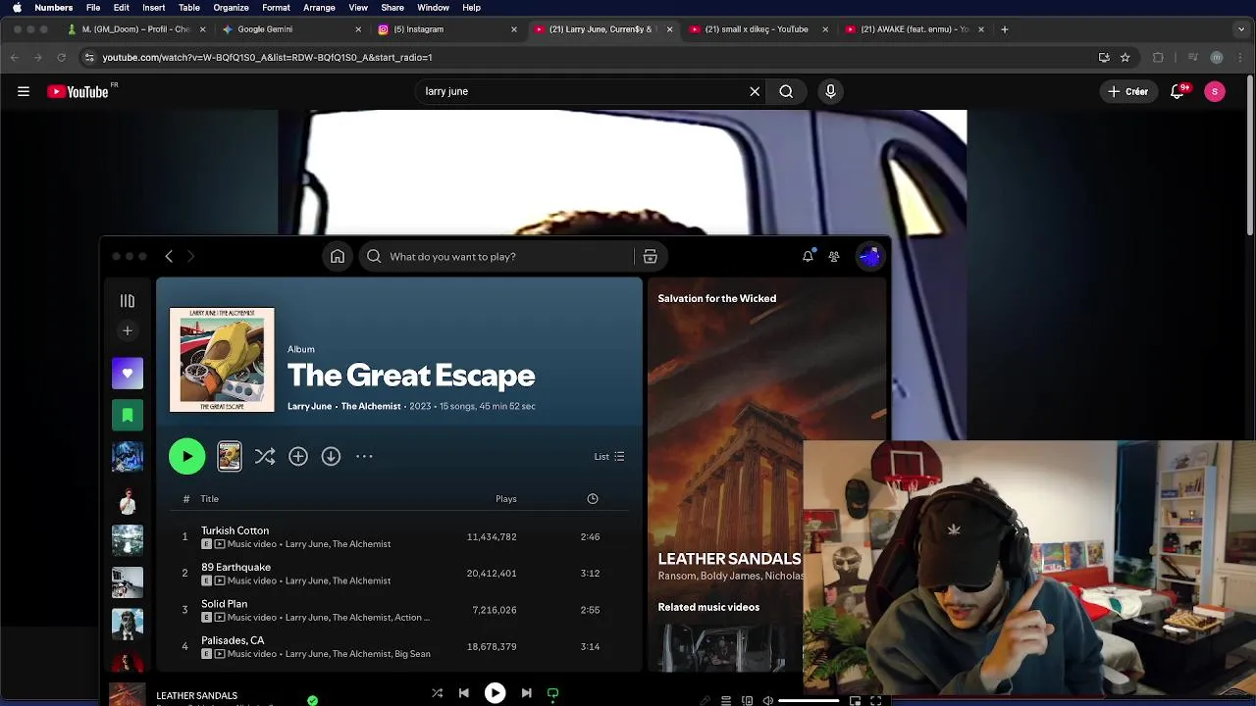Toggle repeat in Spotify bottom player bar

click(552, 693)
